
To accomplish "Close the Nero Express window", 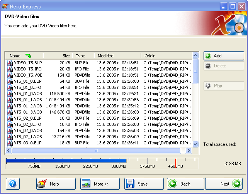I will point(242,7).
